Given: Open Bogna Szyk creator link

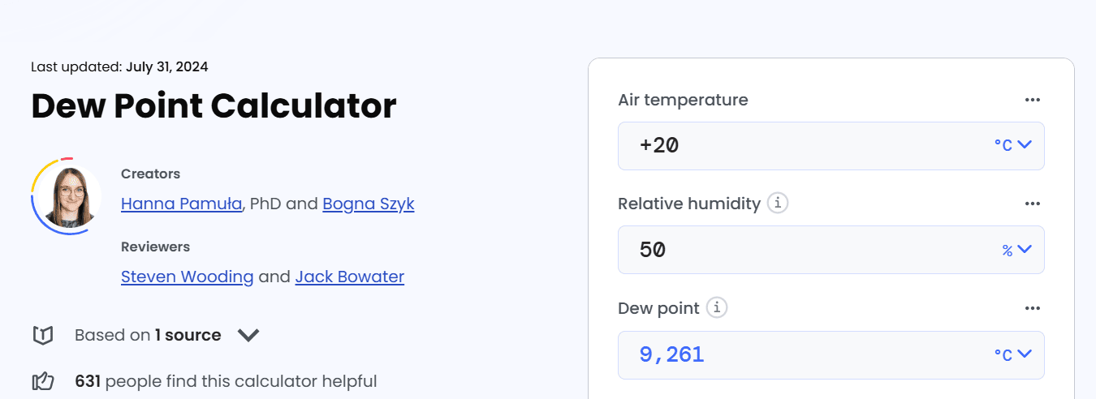Looking at the screenshot, I should (369, 204).
